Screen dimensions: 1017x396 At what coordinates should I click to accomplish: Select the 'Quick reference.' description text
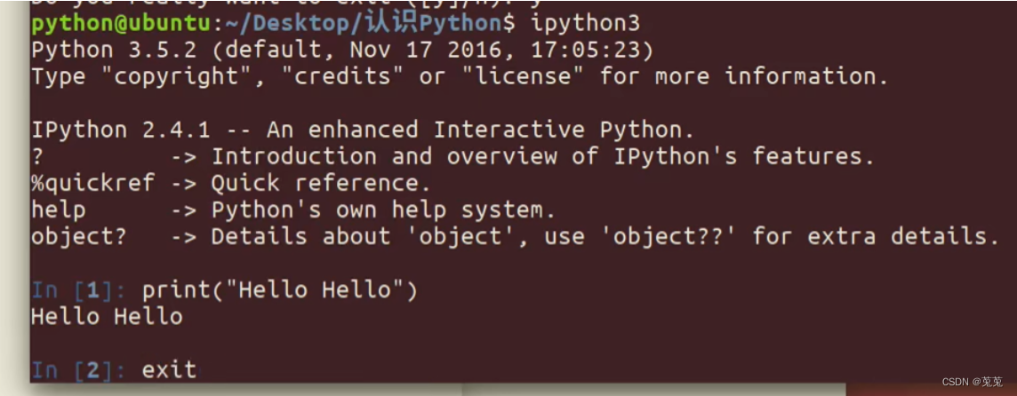tap(321, 184)
